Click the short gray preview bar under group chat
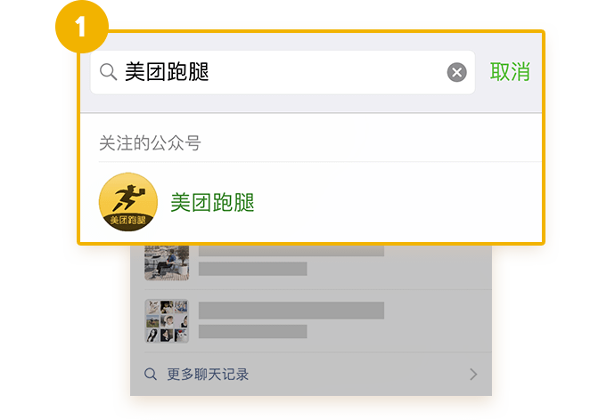 252,332
